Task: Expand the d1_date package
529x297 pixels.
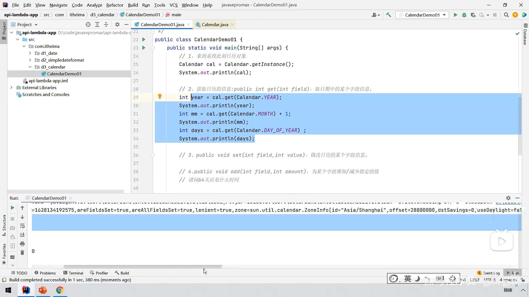Action: coord(30,53)
